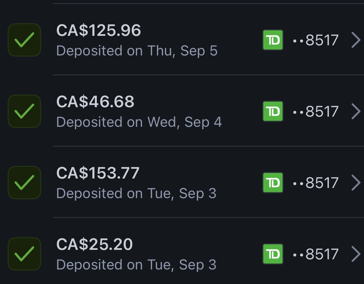
Task: Click the TD bank icon beside CA$46.68
Action: (x=273, y=111)
